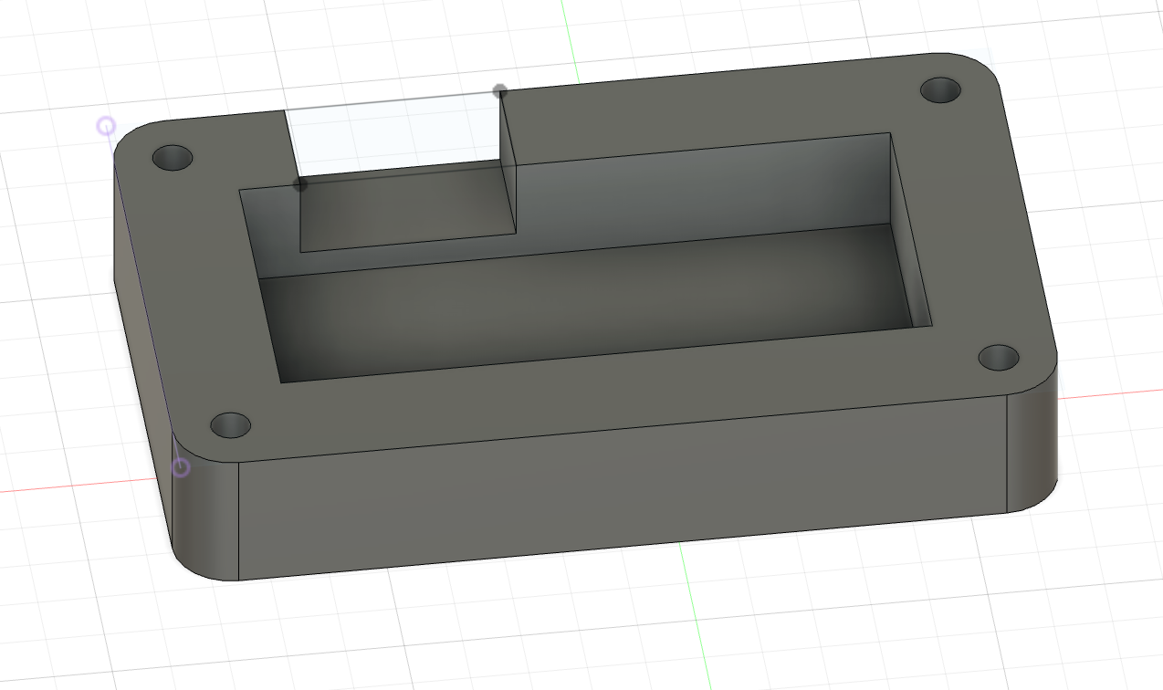
Task: Select the upper purple circle sketch point
Action: (x=107, y=126)
